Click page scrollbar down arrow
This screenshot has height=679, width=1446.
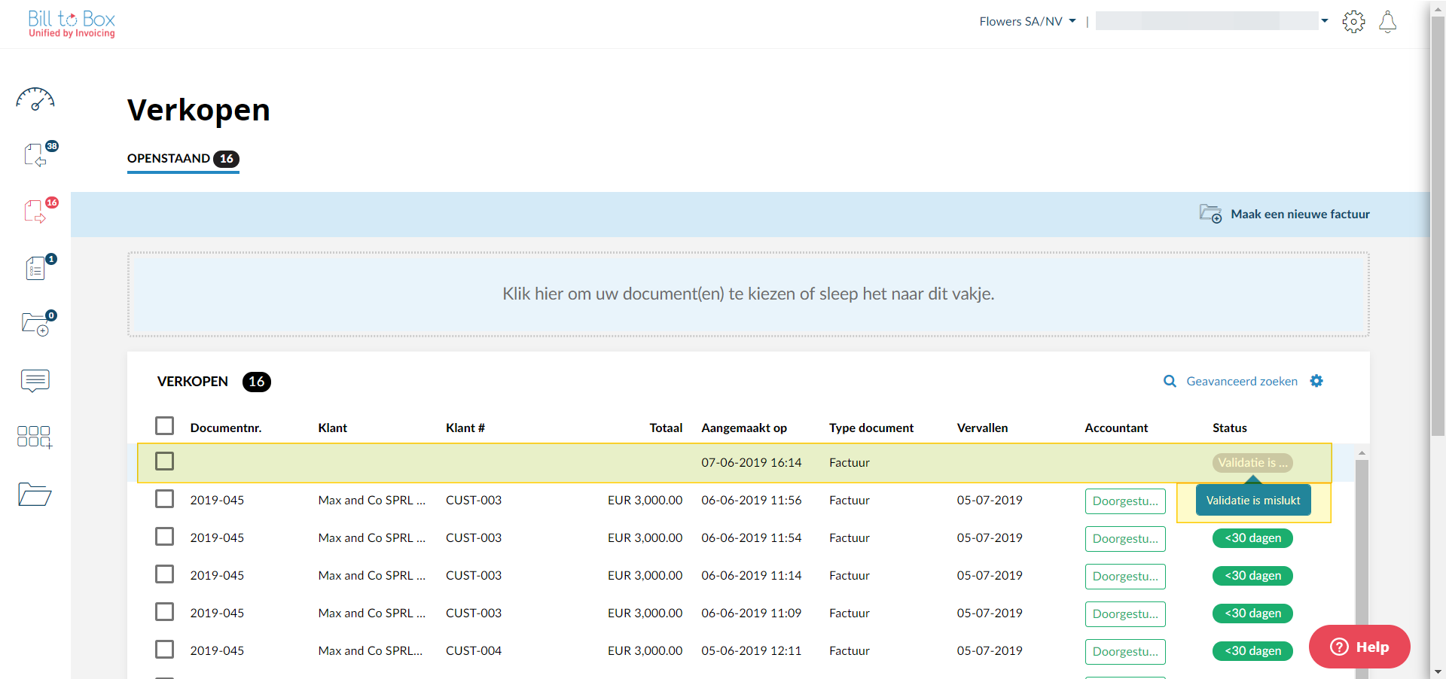tap(1438, 671)
